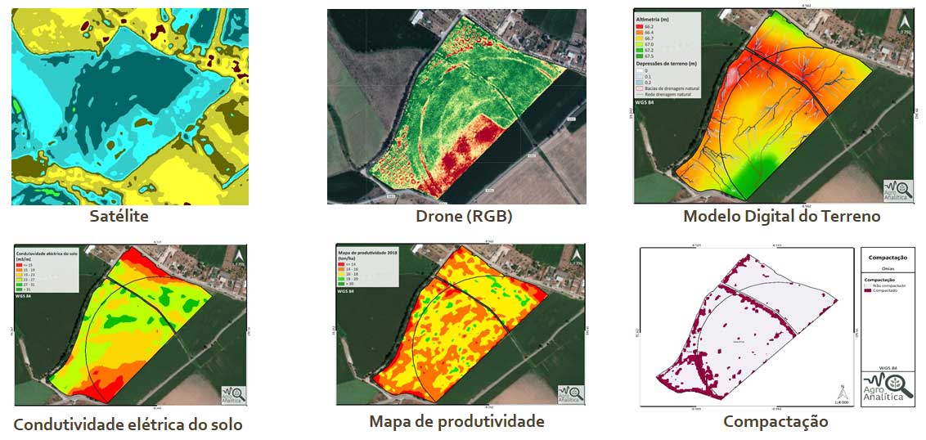This screenshot has height=440, width=926.
Task: Click the north arrow on the Compactação map
Action: click(x=843, y=393)
